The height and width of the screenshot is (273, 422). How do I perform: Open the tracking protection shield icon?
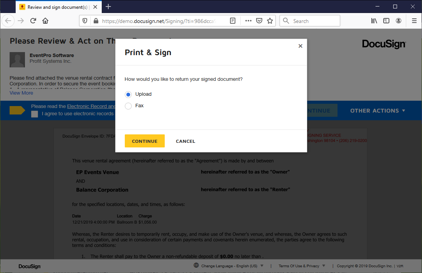85,21
